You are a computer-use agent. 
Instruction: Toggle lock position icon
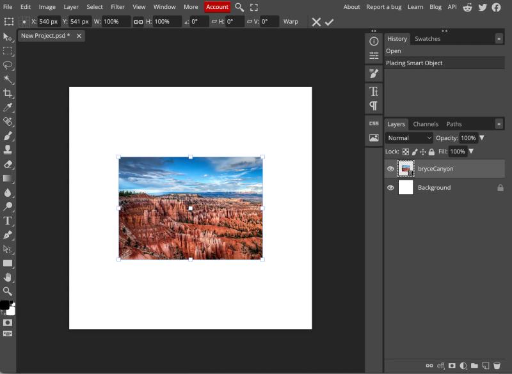423,152
